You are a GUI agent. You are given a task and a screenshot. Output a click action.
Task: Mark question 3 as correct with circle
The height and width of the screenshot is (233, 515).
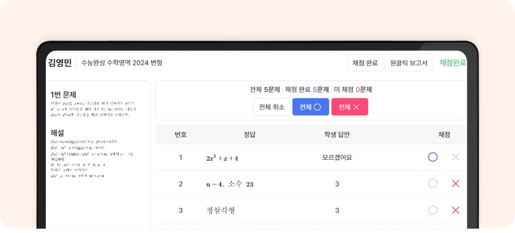(433, 210)
